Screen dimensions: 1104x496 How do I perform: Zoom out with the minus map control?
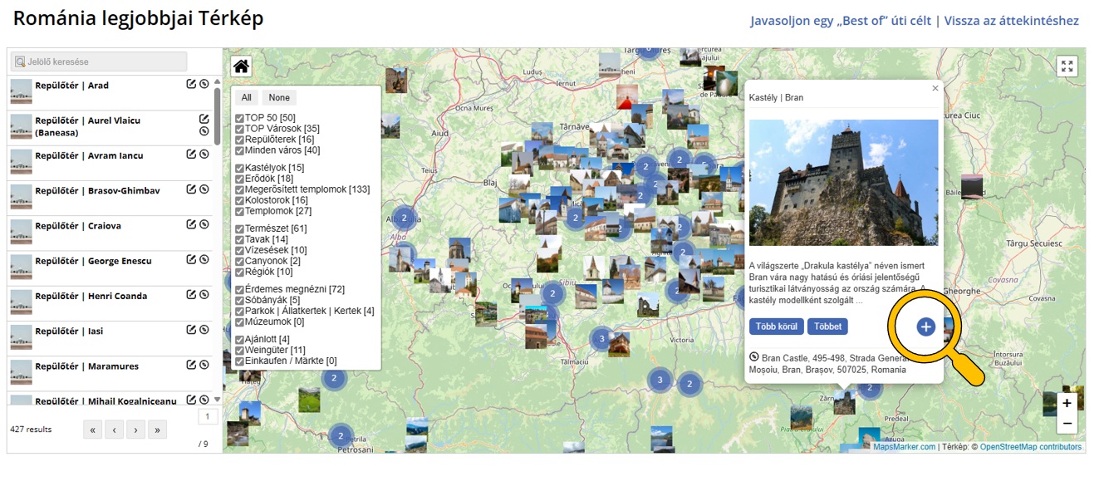[x=1067, y=424]
